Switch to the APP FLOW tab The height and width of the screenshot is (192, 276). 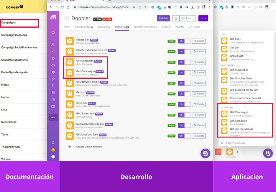pyautogui.click(x=194, y=27)
